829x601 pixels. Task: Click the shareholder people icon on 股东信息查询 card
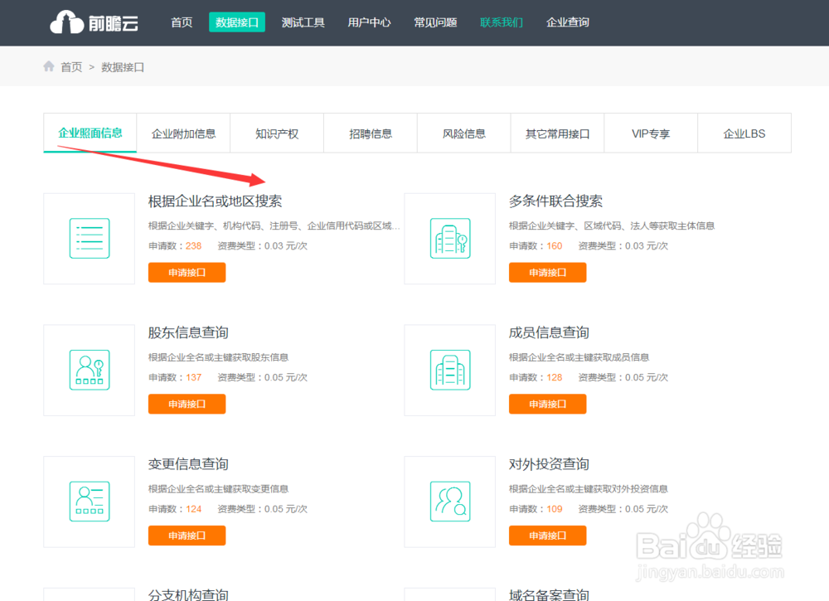click(x=89, y=370)
